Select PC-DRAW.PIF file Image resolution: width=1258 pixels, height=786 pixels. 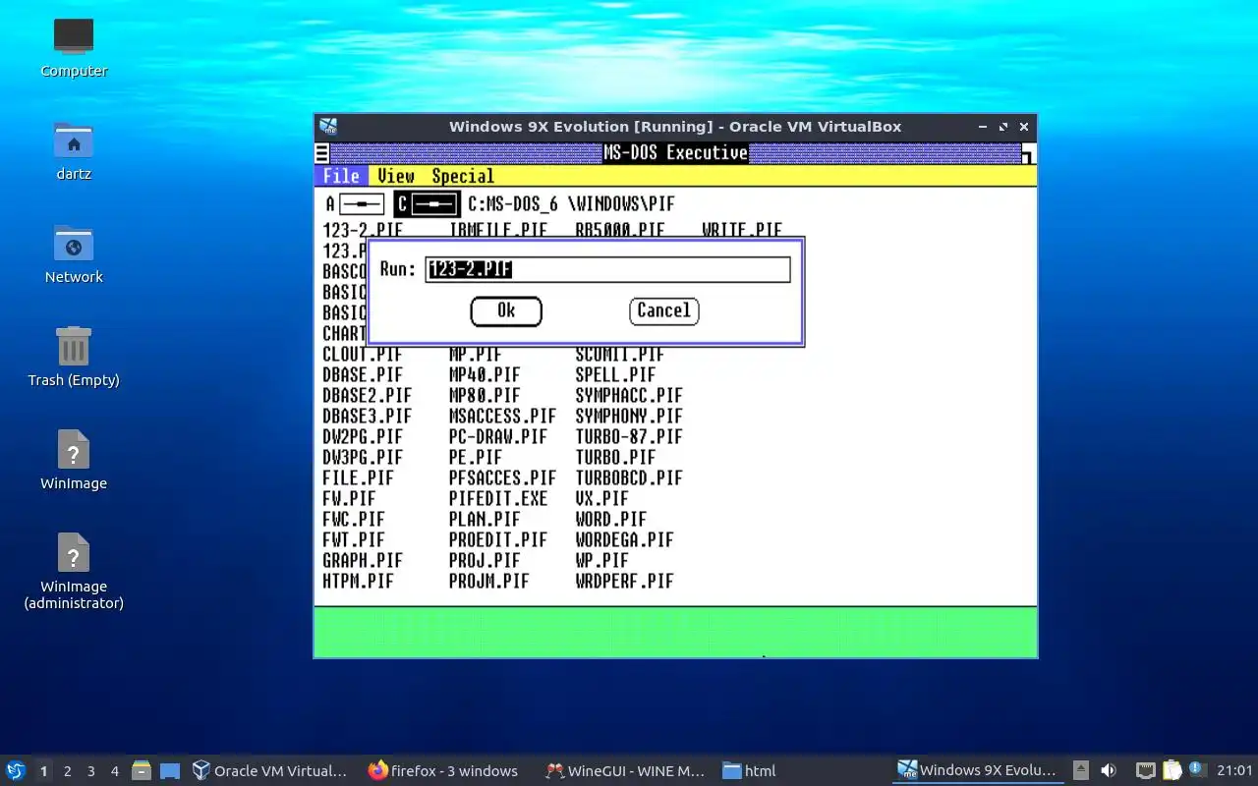(x=498, y=436)
